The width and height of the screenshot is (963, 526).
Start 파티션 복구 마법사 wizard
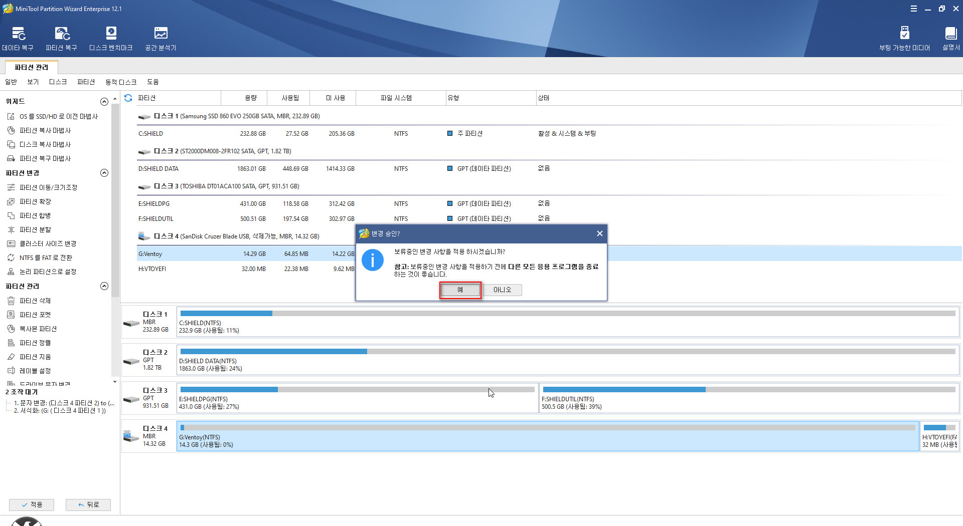point(39,158)
